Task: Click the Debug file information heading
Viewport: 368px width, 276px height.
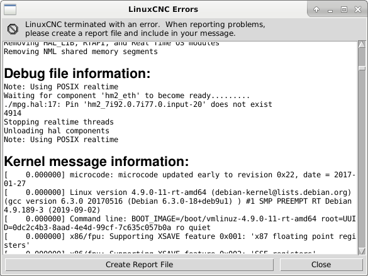Action: [x=77, y=74]
